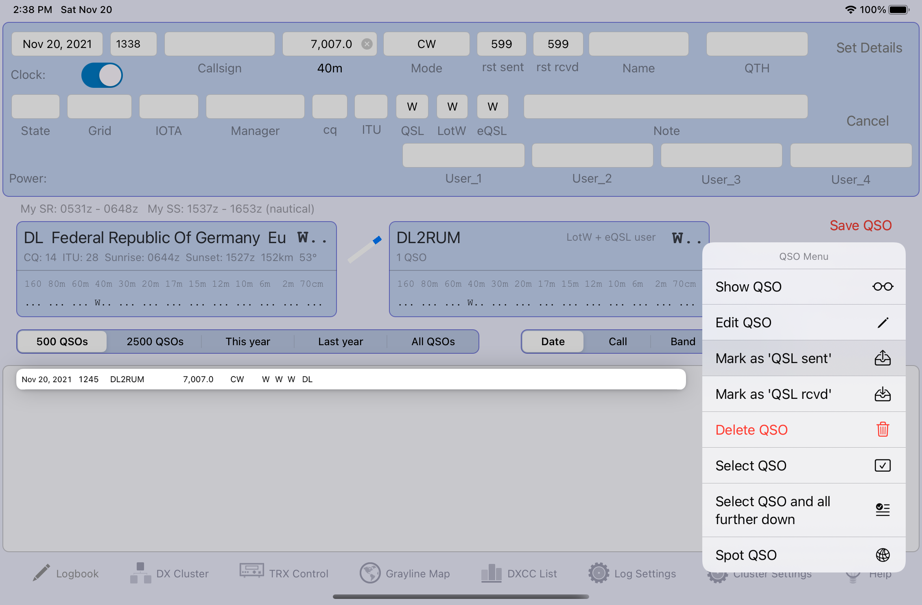This screenshot has height=605, width=922.
Task: Click the beam heading compass needle indicator
Action: (x=364, y=250)
